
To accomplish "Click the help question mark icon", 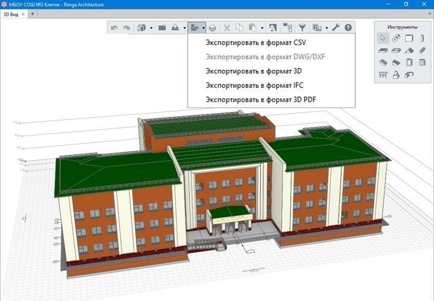I will coord(348,27).
